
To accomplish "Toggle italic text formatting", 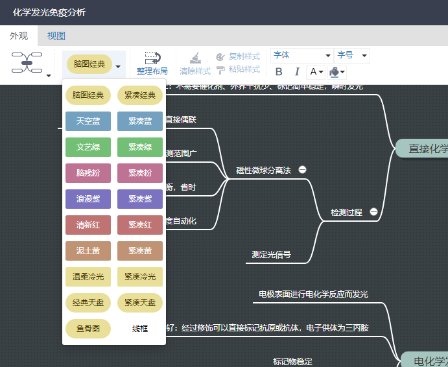I will [297, 72].
